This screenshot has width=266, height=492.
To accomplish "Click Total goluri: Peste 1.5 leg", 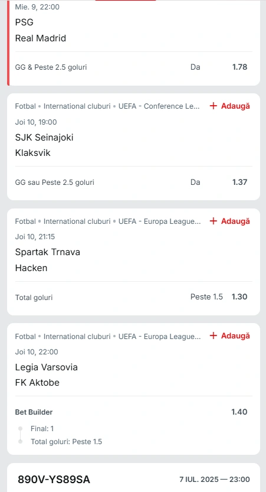I will coord(67,442).
